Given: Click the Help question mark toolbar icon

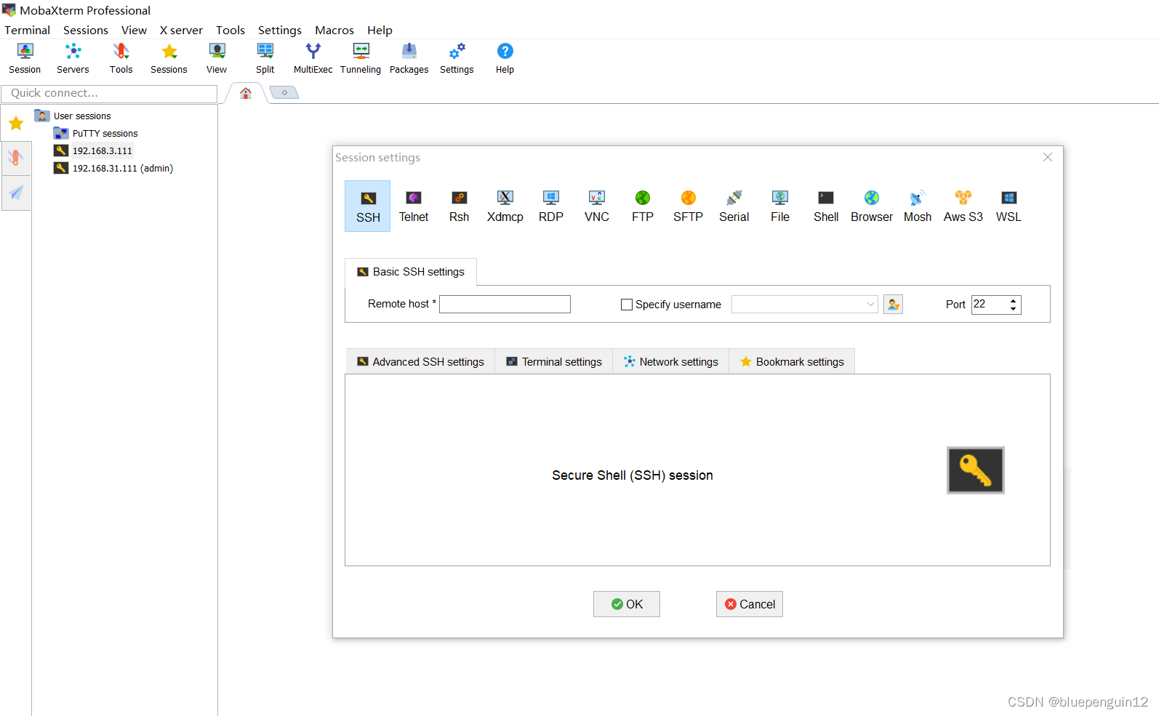Looking at the screenshot, I should click(505, 58).
